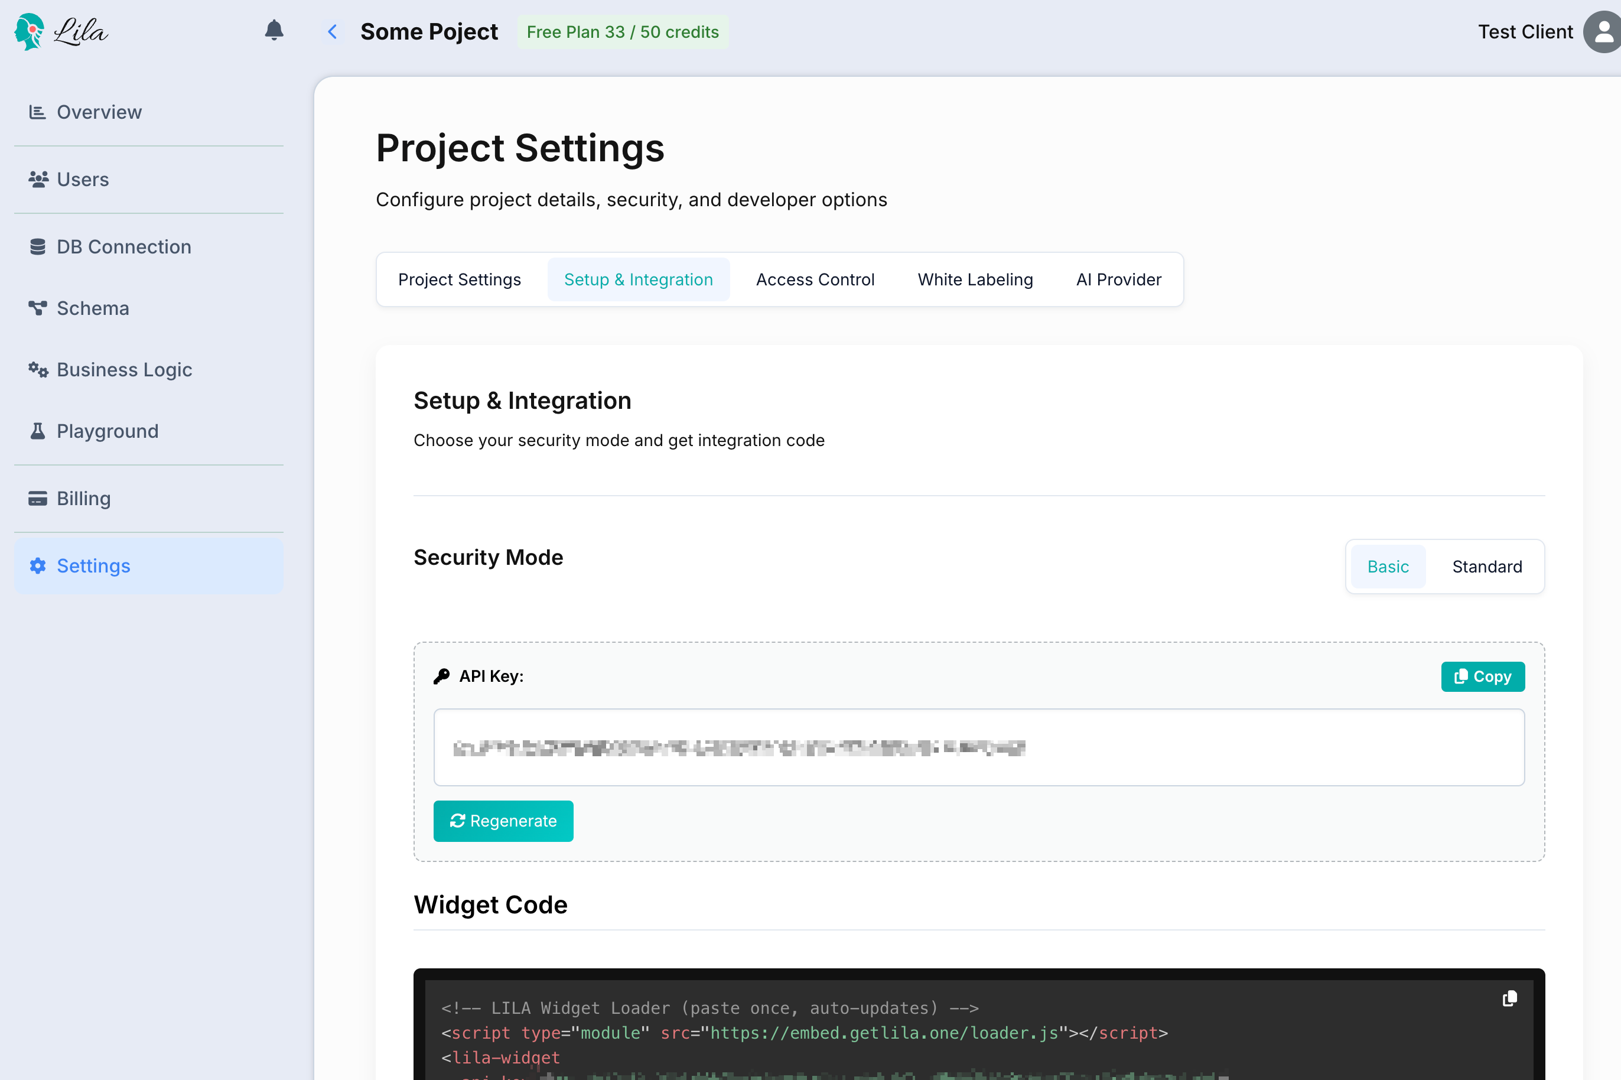Click the back chevron arrow
Screen dimensions: 1621x1080
click(x=333, y=32)
